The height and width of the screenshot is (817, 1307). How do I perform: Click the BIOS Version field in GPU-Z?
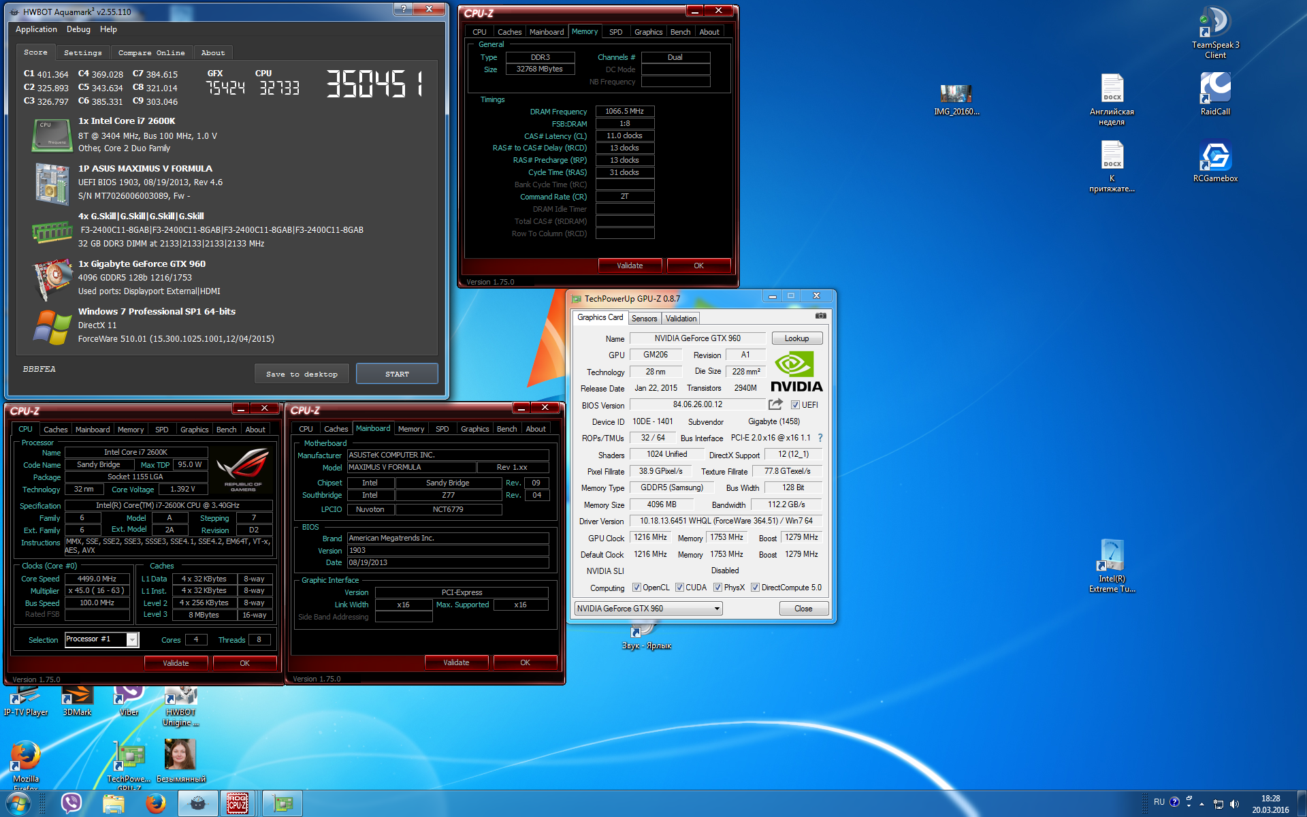697,404
